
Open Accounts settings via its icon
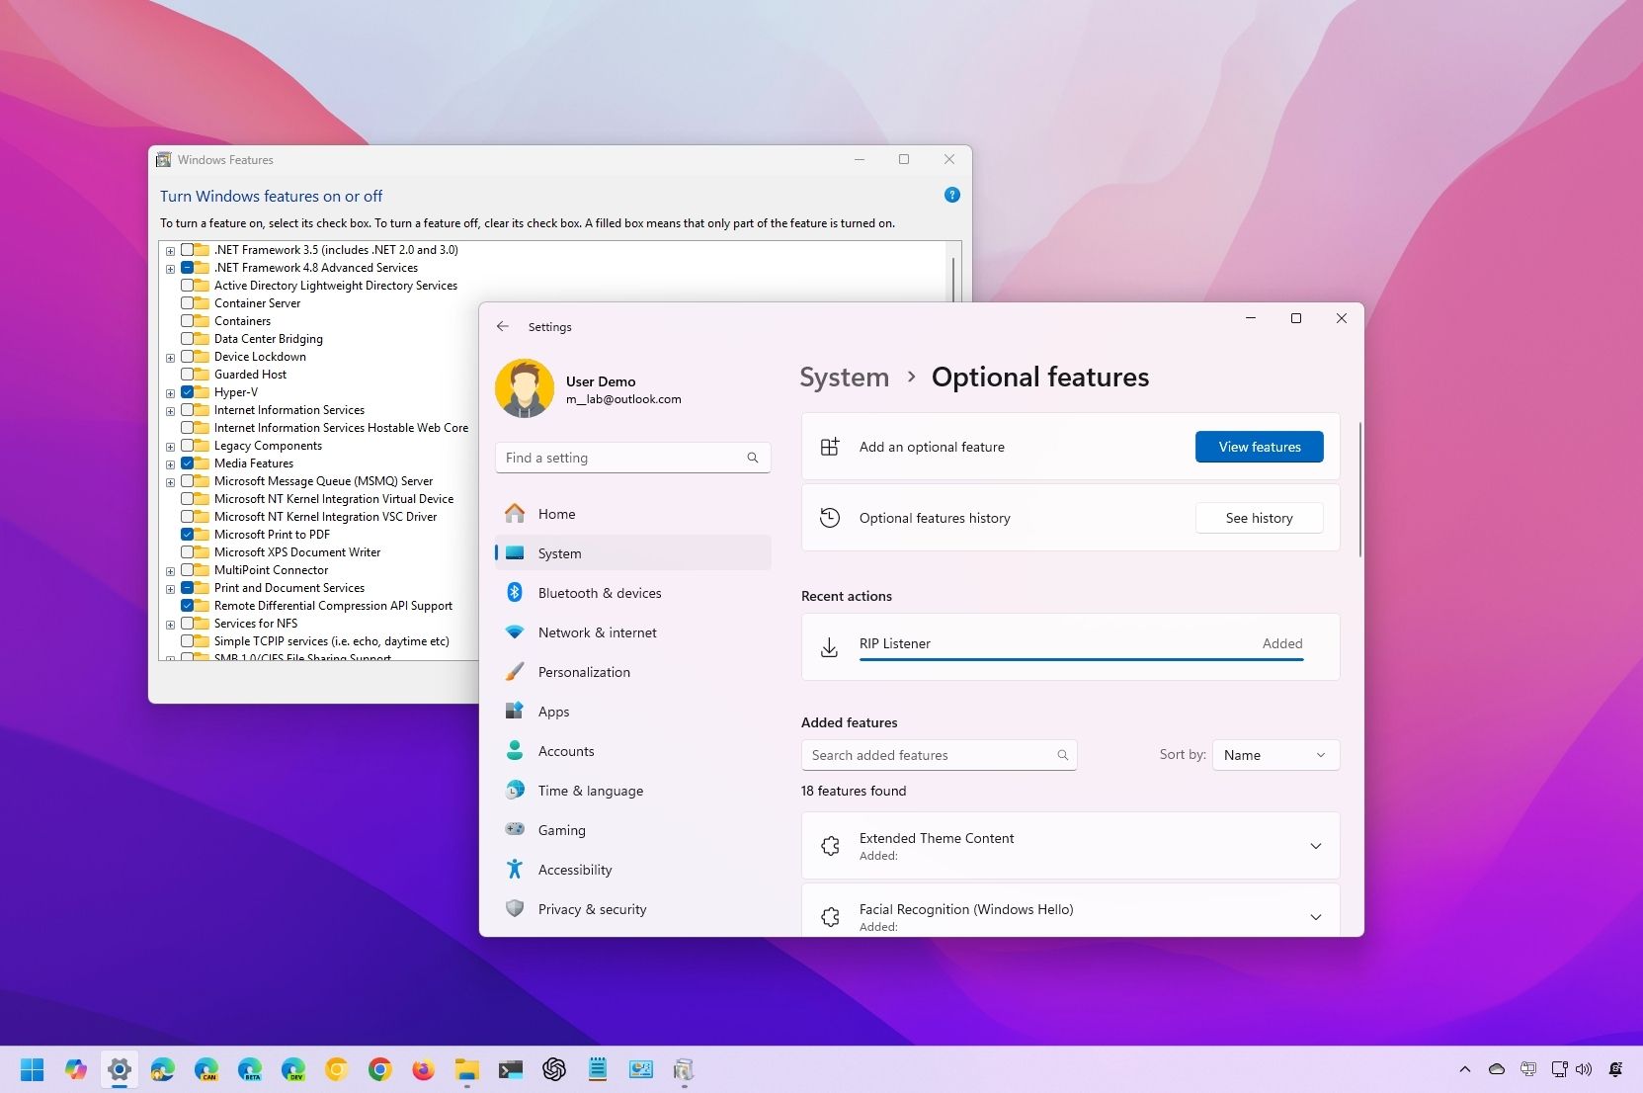[515, 750]
